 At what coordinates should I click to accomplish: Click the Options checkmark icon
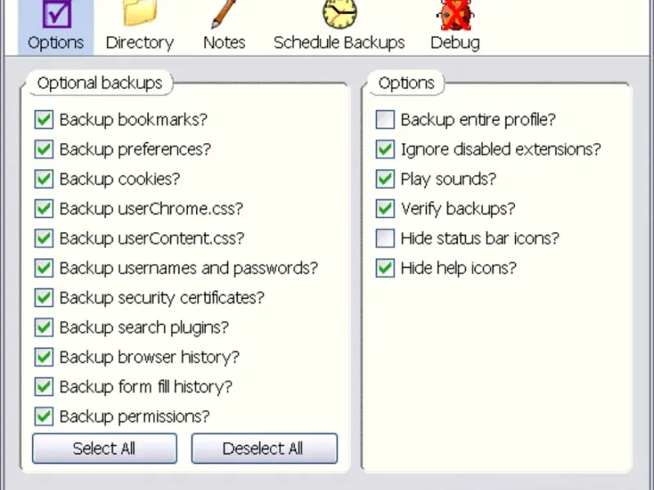[x=56, y=14]
